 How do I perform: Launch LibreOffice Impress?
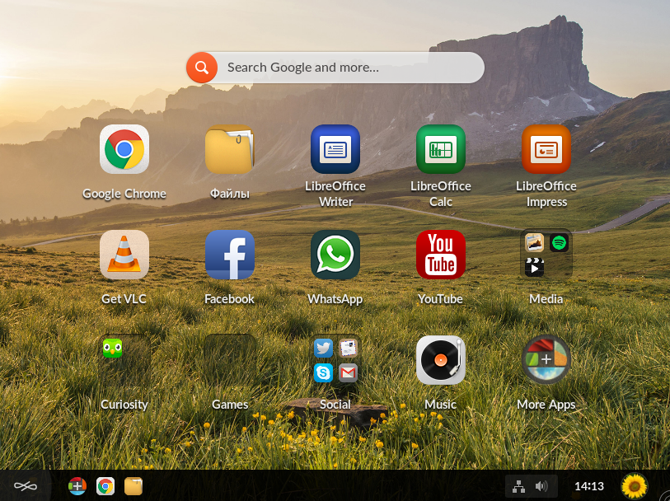tap(546, 149)
